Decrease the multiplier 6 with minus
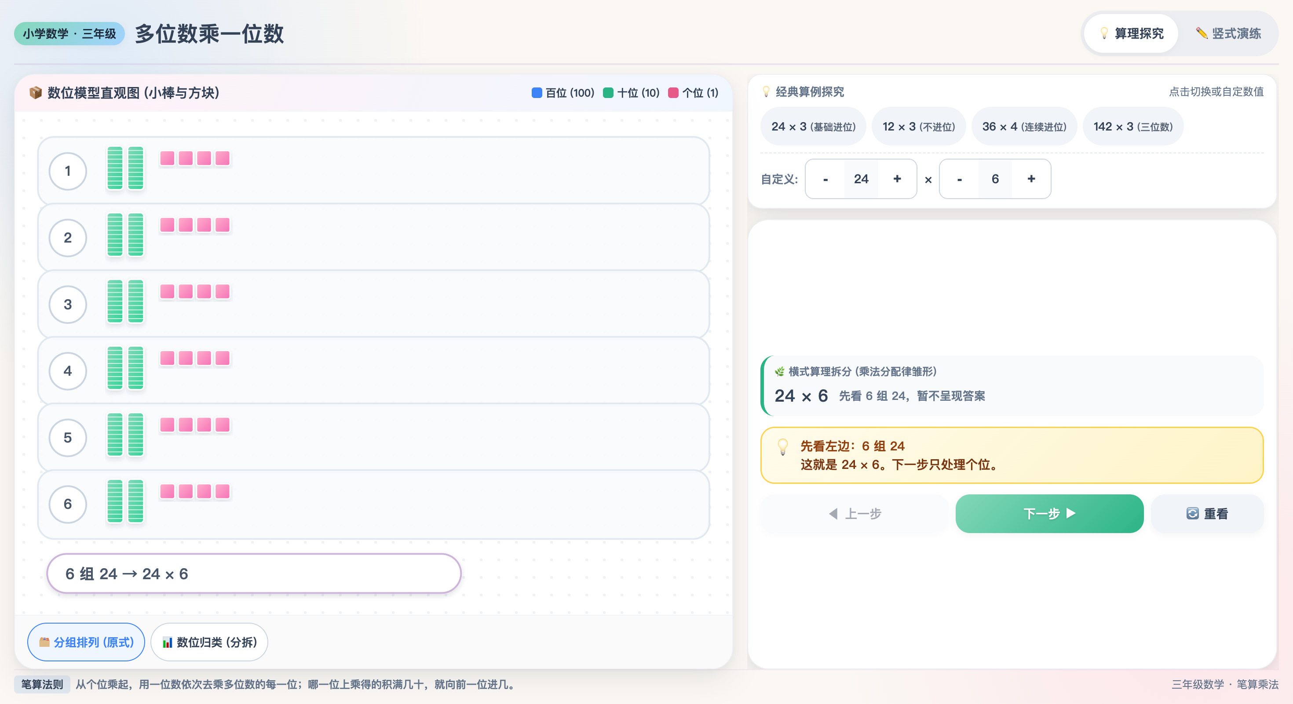 point(959,179)
